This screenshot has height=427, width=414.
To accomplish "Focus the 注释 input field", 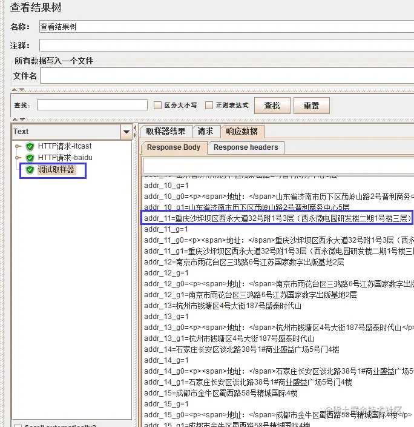I will pos(227,45).
